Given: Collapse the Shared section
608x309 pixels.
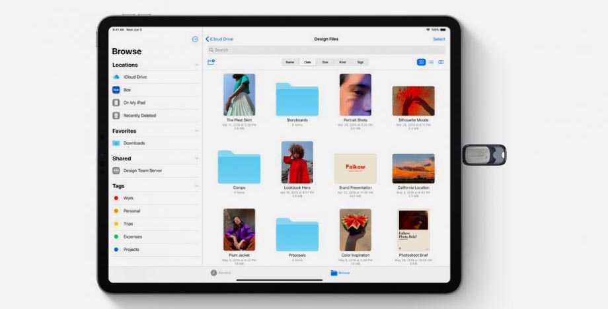Looking at the screenshot, I should pos(196,158).
